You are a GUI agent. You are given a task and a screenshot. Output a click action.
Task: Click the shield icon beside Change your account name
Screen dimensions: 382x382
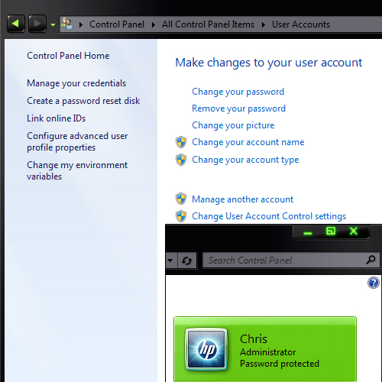[181, 142]
